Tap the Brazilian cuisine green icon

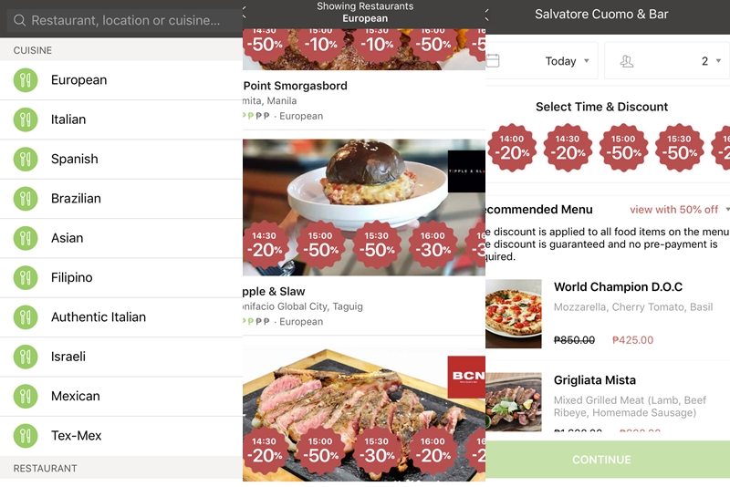click(26, 199)
